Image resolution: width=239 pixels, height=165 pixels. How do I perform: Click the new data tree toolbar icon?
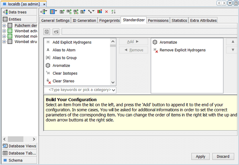[x=44, y=12]
